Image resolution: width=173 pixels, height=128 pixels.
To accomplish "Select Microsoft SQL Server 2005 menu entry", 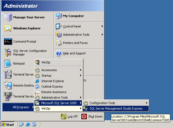I will [58, 103].
